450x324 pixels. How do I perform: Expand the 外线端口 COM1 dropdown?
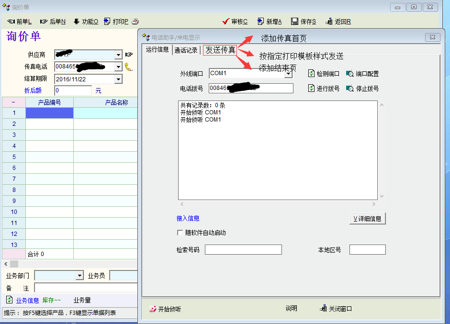tap(288, 74)
